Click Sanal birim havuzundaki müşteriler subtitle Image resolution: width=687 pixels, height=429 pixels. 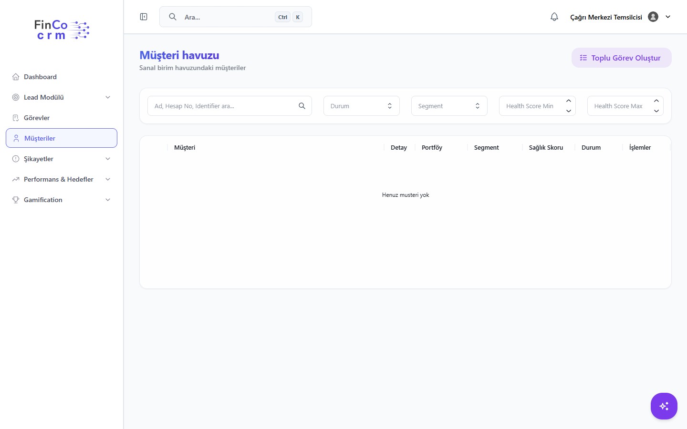pyautogui.click(x=193, y=68)
